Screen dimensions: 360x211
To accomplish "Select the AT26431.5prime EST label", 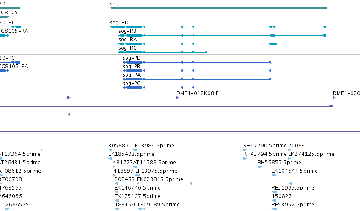I will [x=20, y=163].
